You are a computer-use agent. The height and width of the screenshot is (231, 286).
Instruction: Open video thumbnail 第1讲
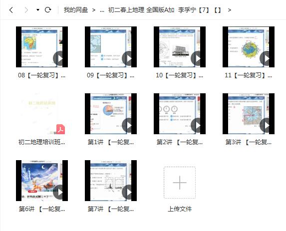click(x=111, y=114)
